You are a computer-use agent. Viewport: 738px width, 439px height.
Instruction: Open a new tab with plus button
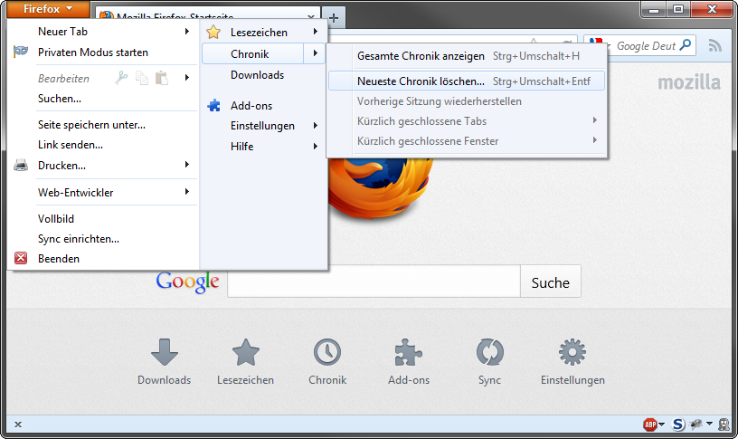(x=334, y=18)
